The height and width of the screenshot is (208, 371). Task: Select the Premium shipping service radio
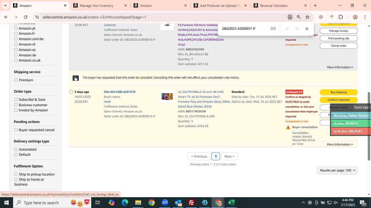click(x=16, y=80)
